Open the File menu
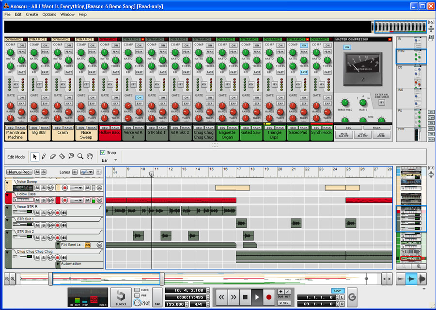 (7, 15)
